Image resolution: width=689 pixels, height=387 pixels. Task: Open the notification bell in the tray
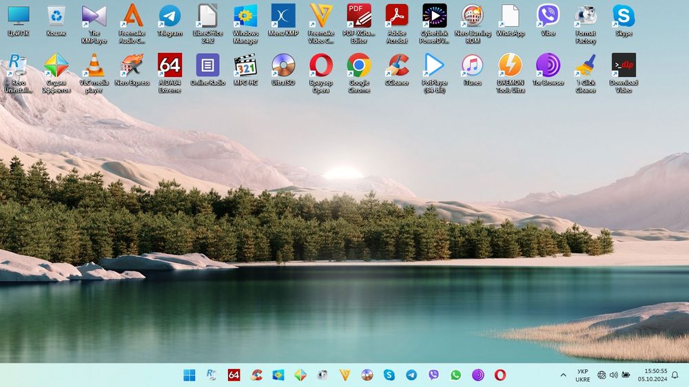pos(675,375)
